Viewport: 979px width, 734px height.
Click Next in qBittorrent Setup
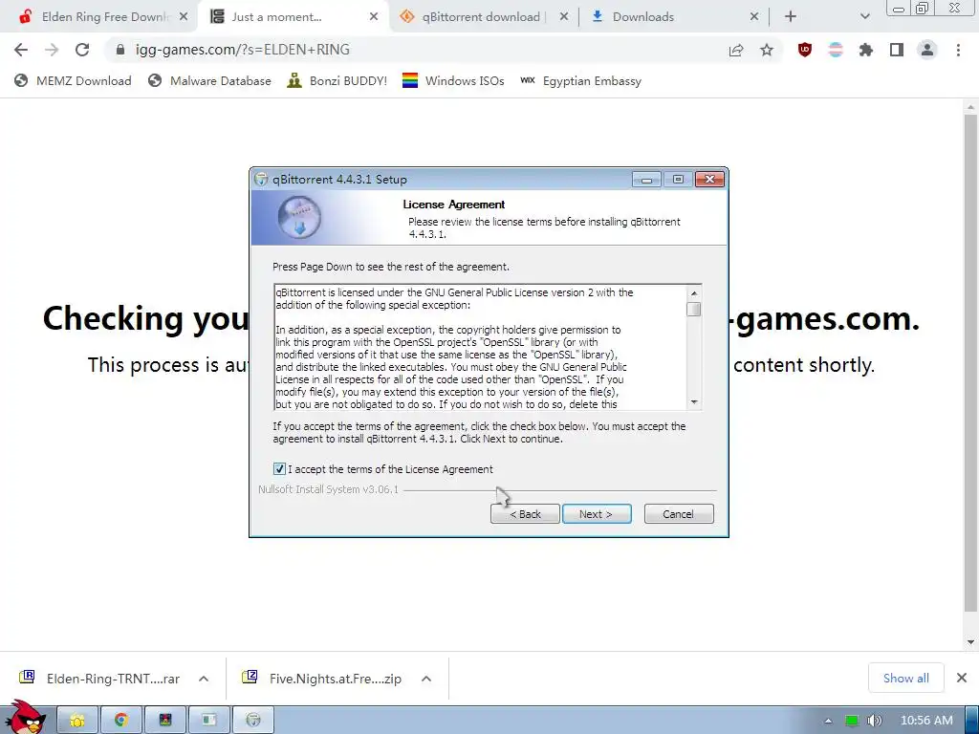(597, 513)
